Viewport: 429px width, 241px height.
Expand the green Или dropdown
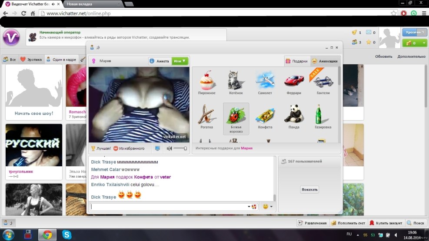tap(180, 61)
